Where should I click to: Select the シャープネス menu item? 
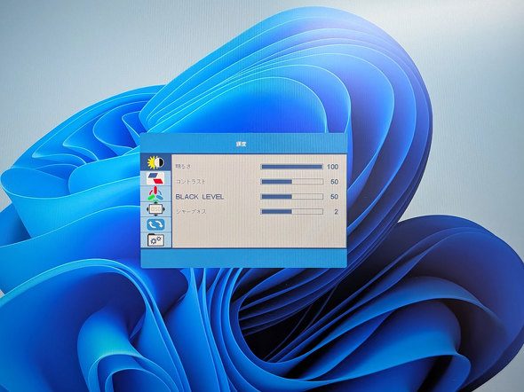click(191, 211)
